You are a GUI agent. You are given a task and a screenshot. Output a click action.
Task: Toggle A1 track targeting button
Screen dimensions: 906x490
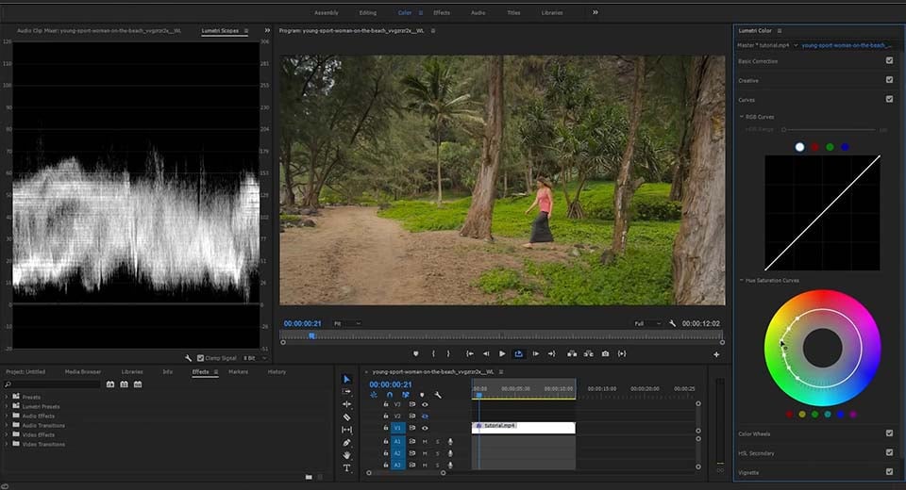coord(397,442)
